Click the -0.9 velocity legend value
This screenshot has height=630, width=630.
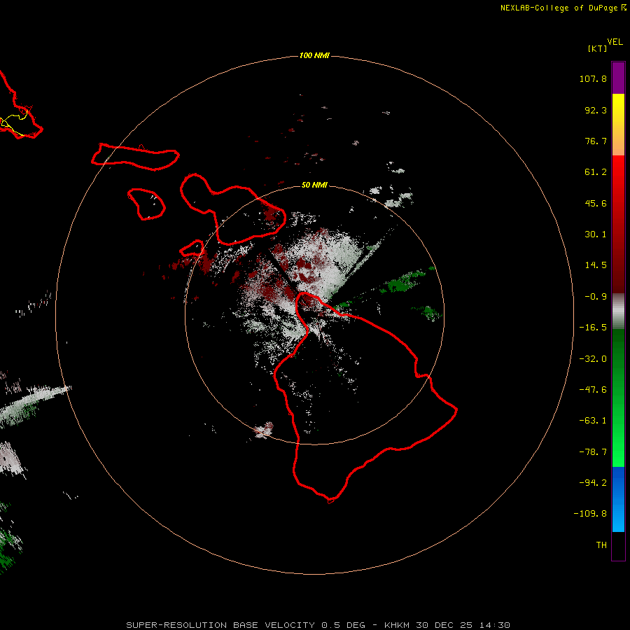pos(596,297)
